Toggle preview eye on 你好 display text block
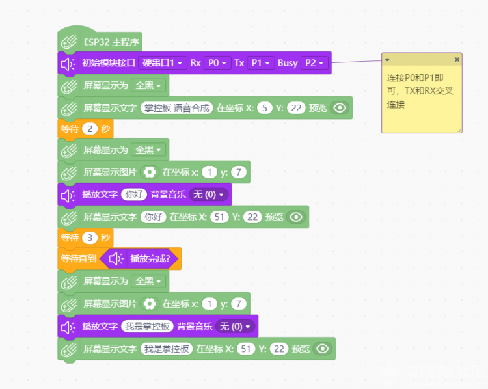Image resolution: width=488 pixels, height=389 pixels. pos(296,217)
